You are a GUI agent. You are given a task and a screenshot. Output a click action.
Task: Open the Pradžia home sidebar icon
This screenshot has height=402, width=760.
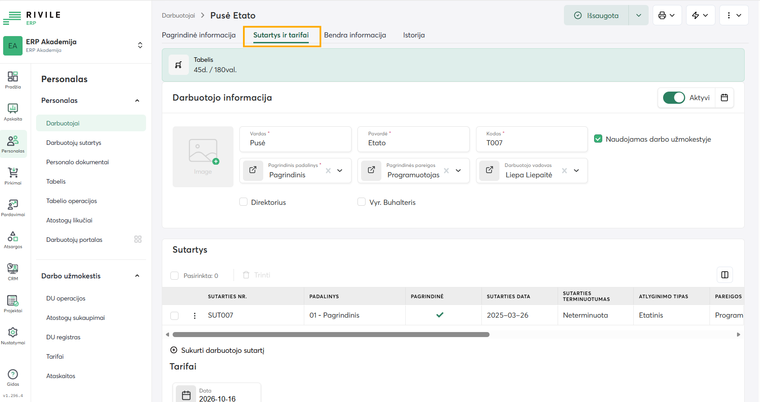(13, 80)
